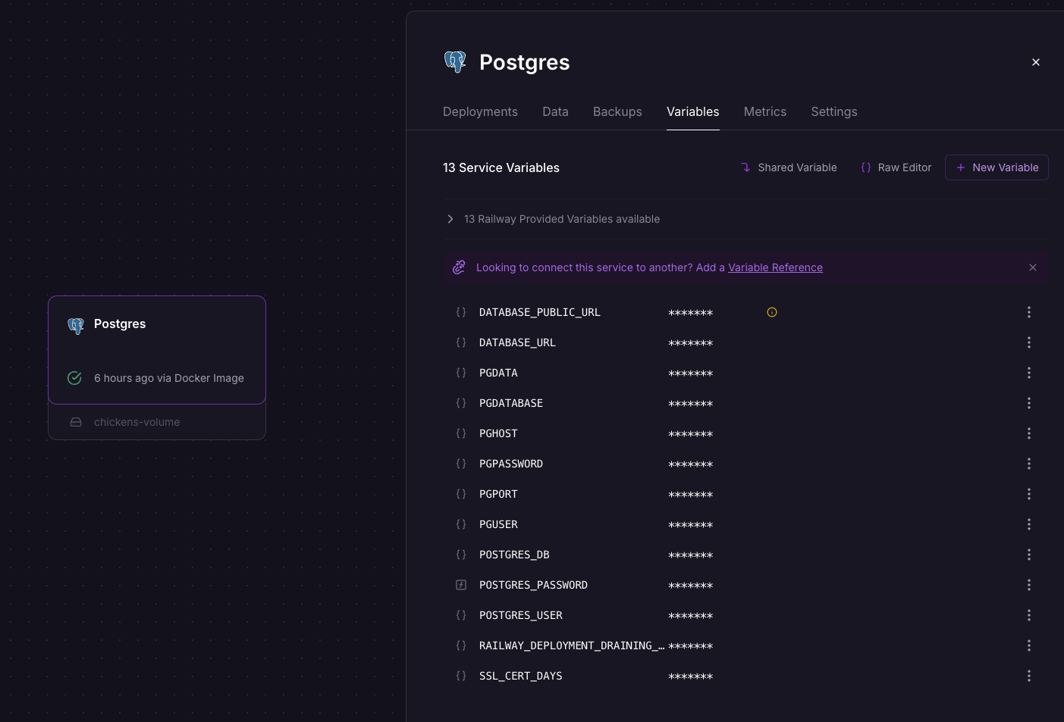
Task: Open the PGDATABASE three-dot options menu
Action: [1029, 403]
